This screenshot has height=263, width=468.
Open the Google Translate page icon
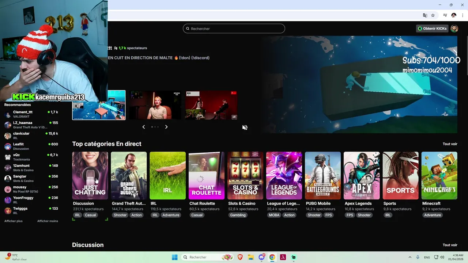pos(425,15)
